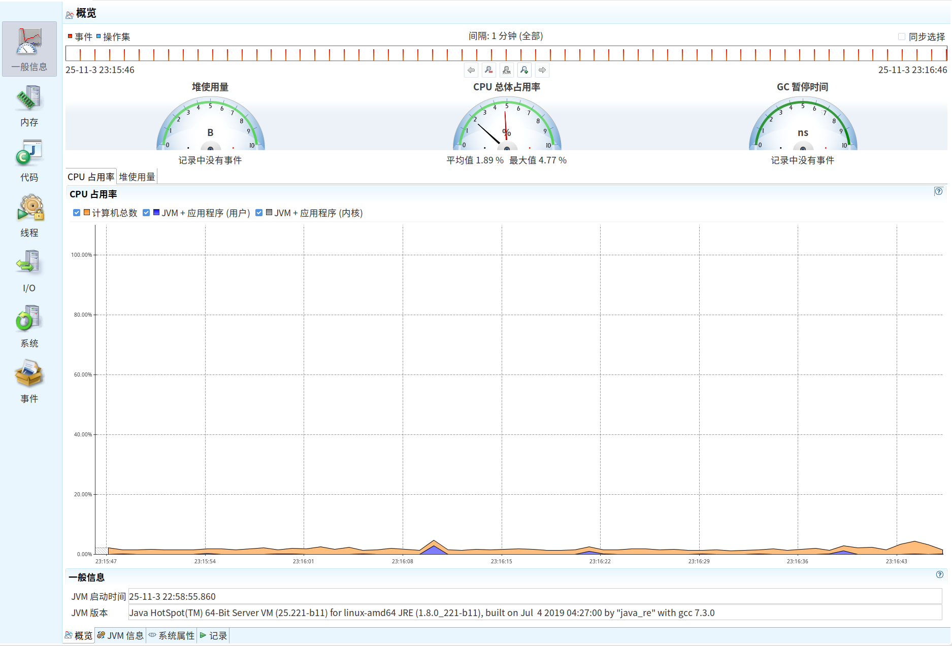Open the 代码 (Code) sidebar group
Viewport: 952px width, 646px height.
[29, 161]
